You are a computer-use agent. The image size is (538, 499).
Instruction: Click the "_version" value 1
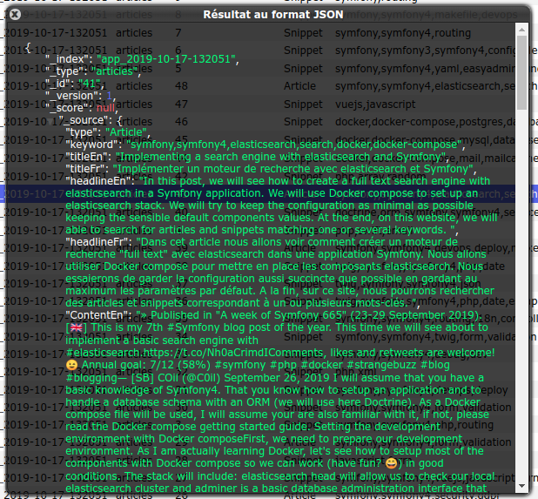[109, 96]
